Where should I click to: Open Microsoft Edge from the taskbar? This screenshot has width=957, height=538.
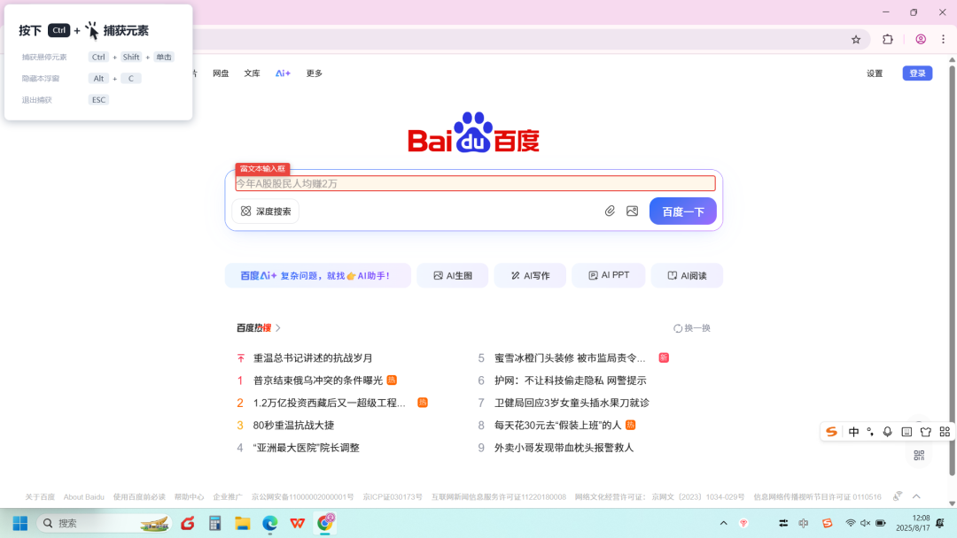[x=269, y=523]
